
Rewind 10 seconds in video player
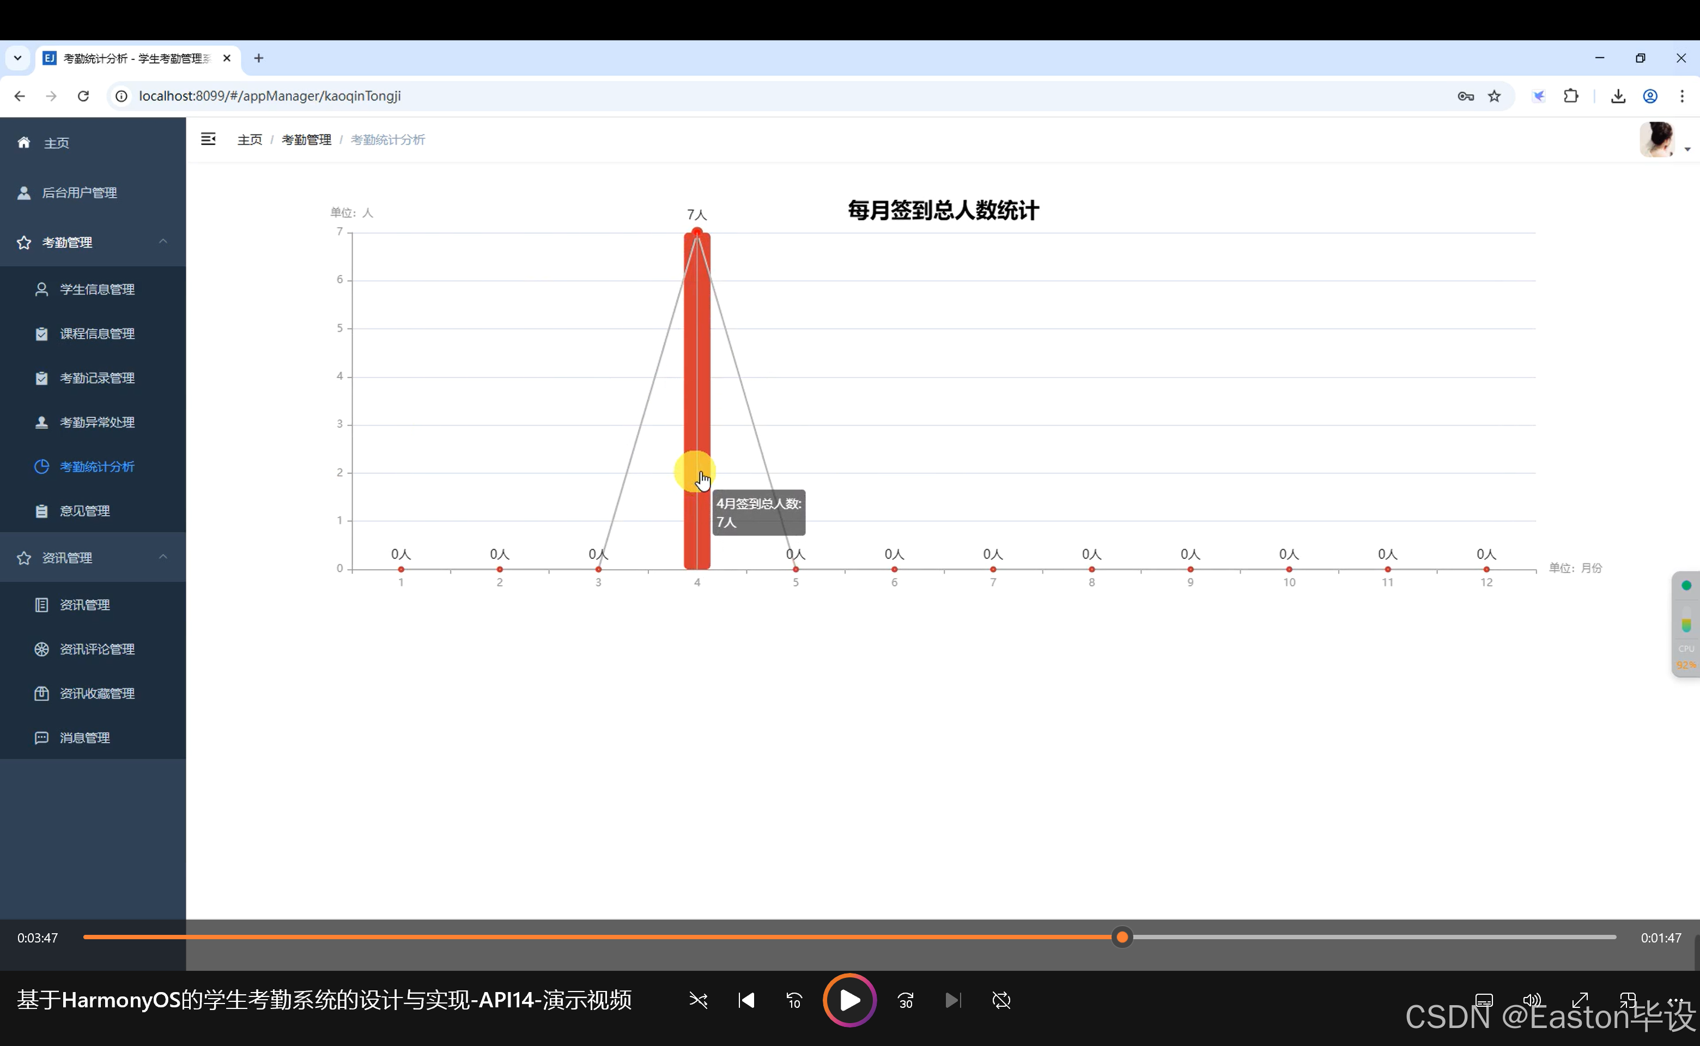[794, 1000]
